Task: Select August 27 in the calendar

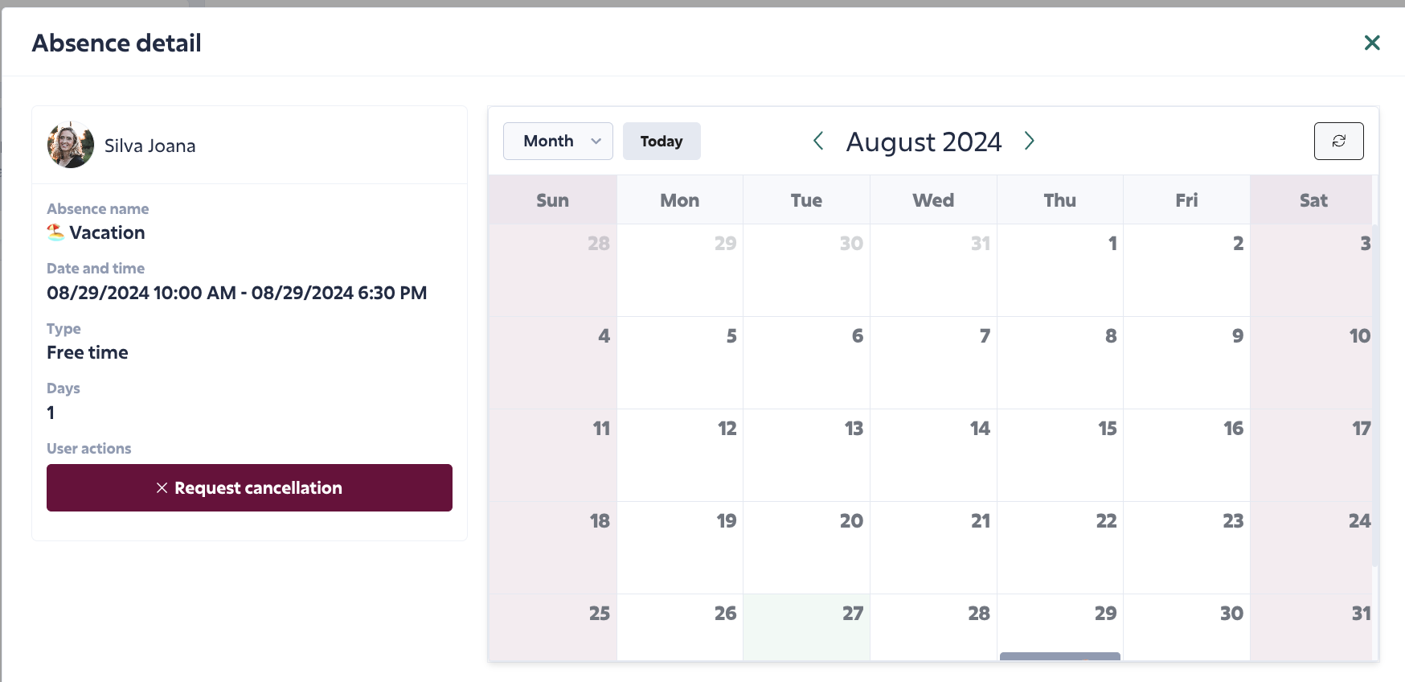Action: (x=806, y=627)
